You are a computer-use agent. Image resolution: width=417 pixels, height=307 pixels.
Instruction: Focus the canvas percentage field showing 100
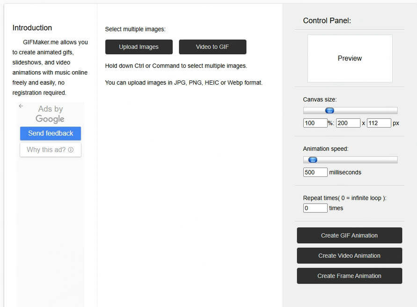coord(315,123)
